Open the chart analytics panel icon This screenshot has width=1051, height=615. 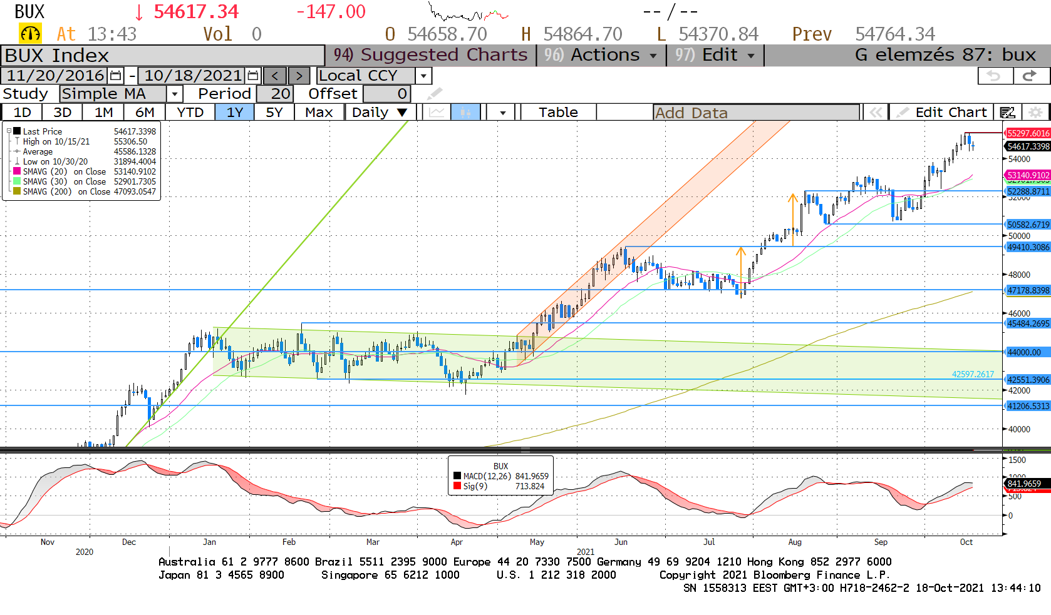[1008, 113]
